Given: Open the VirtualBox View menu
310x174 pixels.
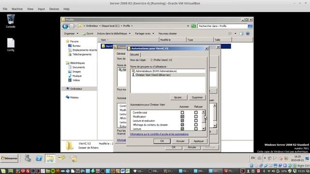Looking at the screenshot, I should click(30, 9).
